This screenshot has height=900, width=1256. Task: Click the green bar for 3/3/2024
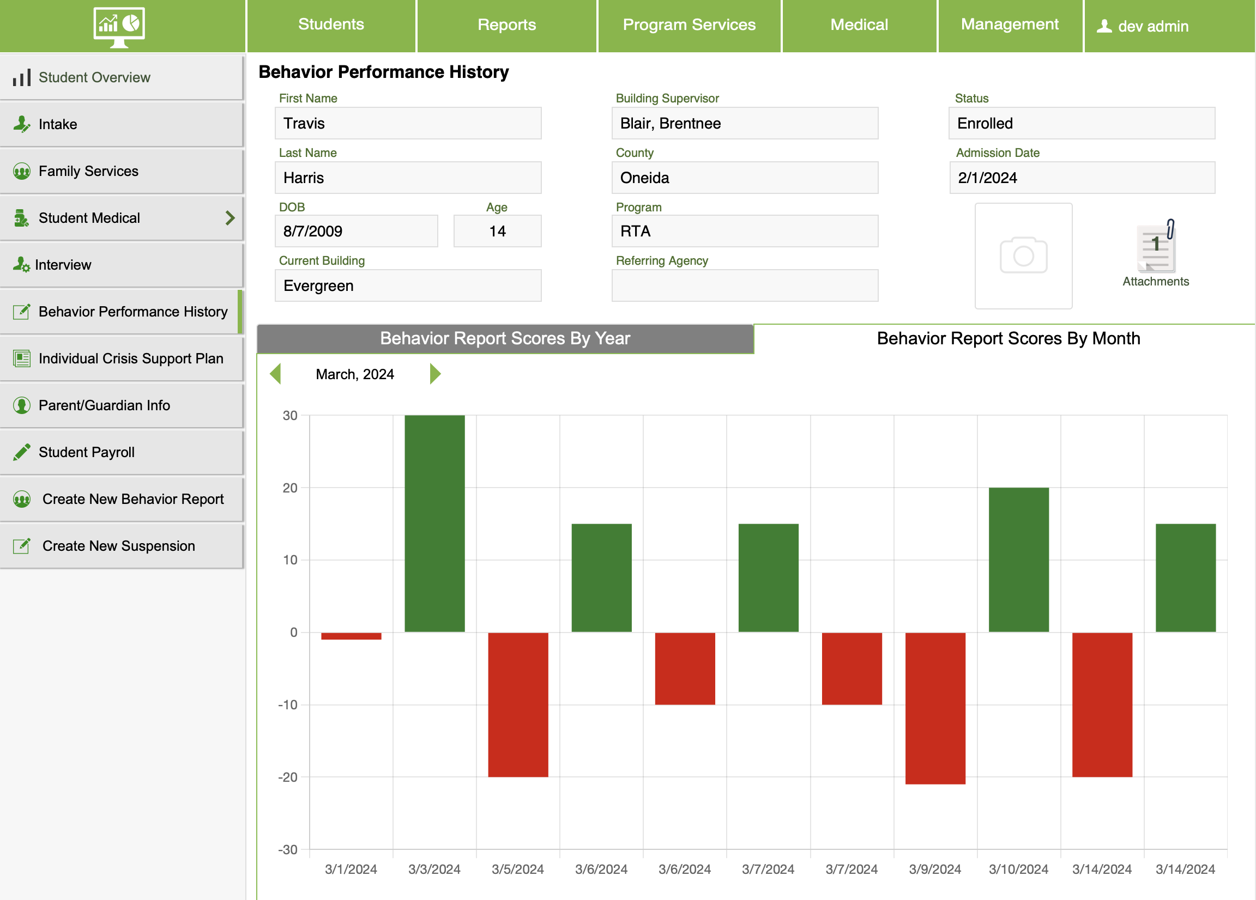[x=434, y=524]
